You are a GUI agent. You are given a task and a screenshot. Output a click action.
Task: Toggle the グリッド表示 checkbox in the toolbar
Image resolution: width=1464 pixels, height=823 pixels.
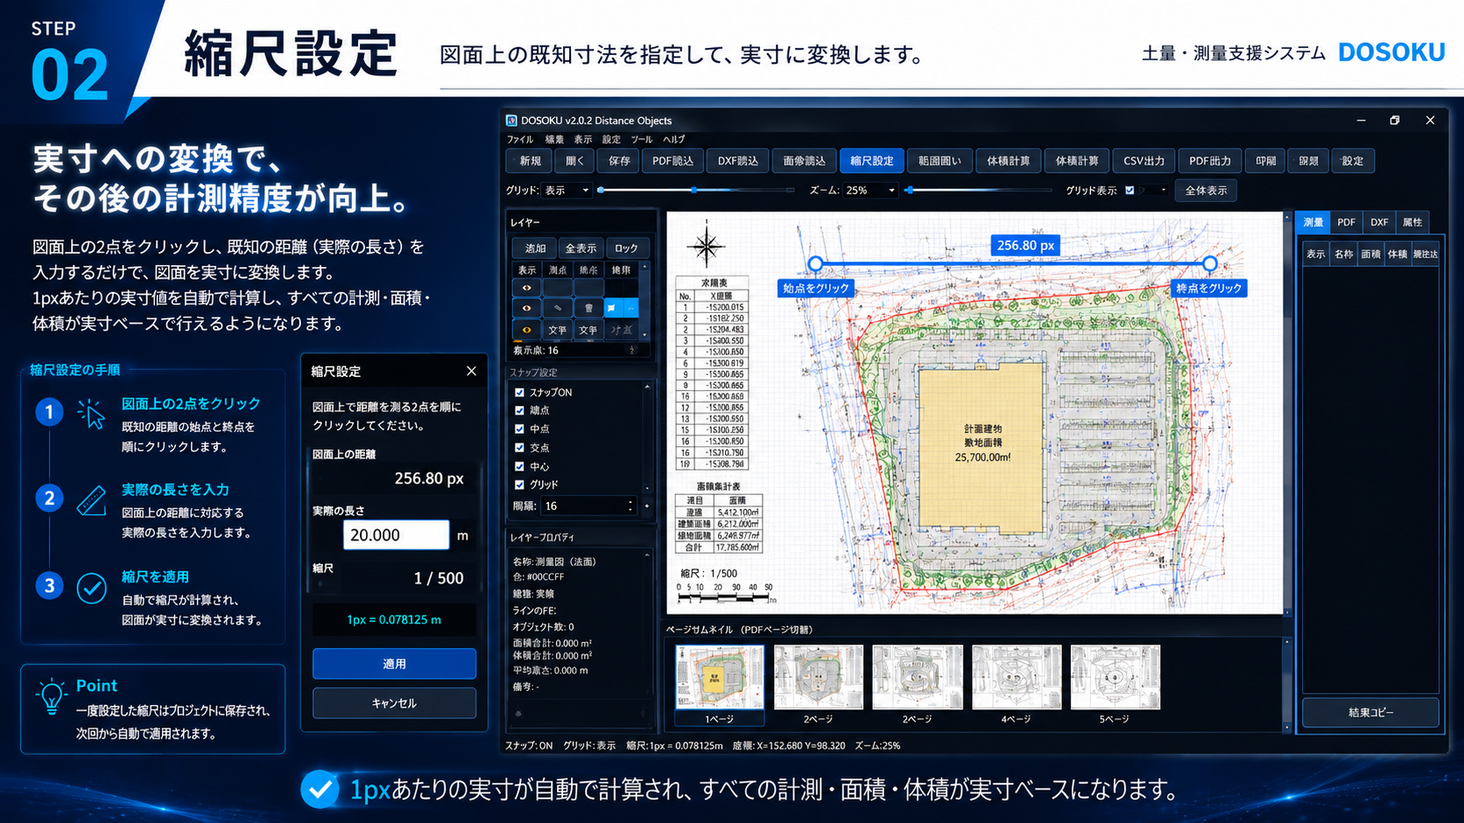tap(1130, 190)
